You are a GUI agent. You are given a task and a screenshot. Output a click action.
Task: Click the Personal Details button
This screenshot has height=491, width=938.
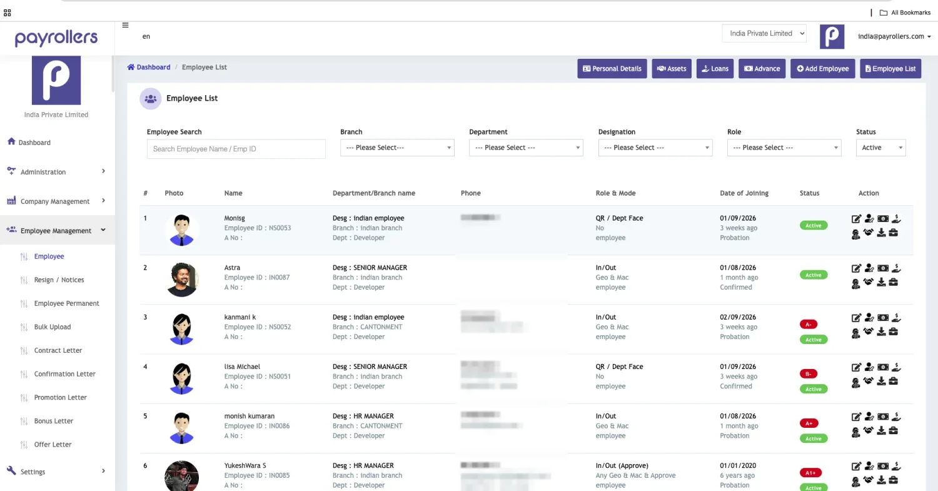coord(612,69)
